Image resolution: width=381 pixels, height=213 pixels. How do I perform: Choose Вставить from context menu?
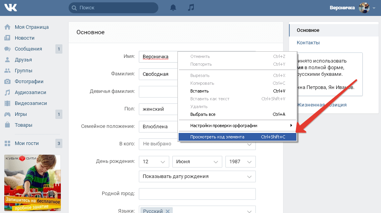pyautogui.click(x=237, y=91)
